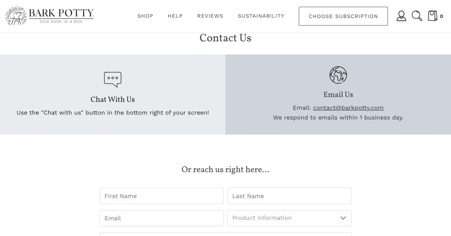This screenshot has width=451, height=236.
Task: Open the Sustainability menu item
Action: 261,16
